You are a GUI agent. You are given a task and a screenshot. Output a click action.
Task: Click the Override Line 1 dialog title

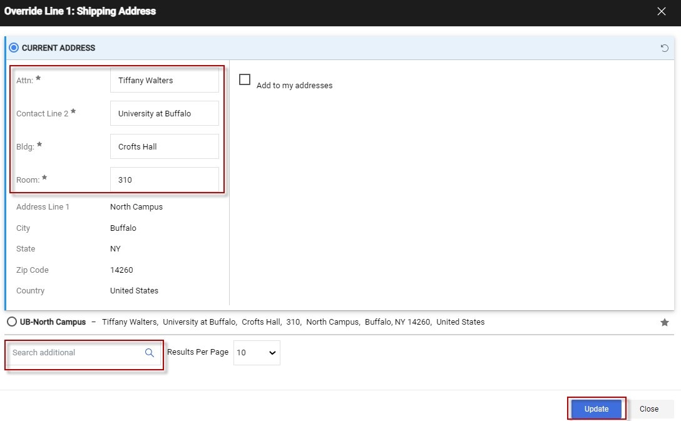coord(80,11)
